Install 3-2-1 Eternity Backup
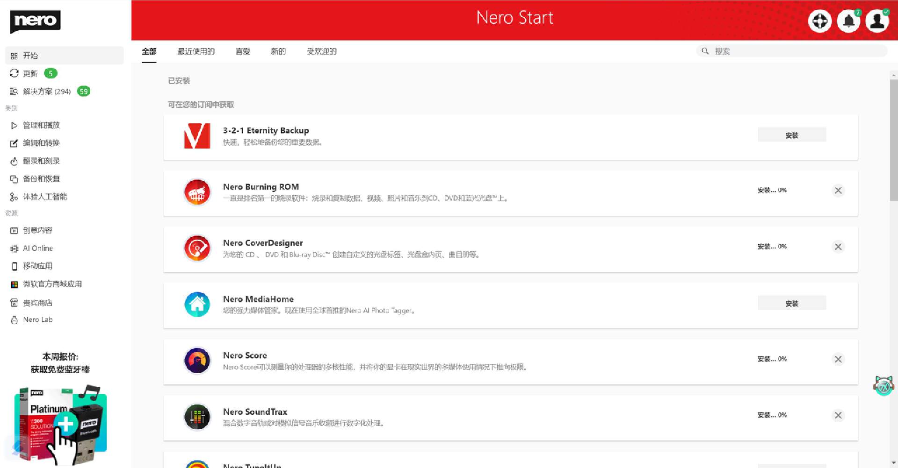 coord(792,135)
